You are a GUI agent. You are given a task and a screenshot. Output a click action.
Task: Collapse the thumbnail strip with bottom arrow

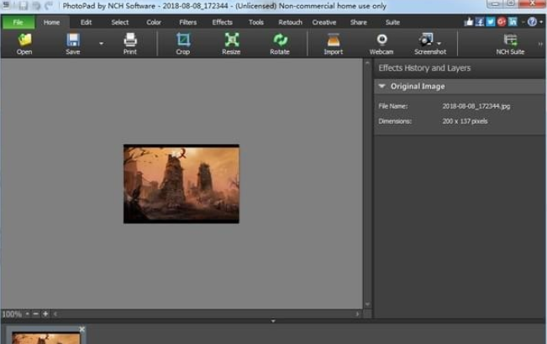pos(273,321)
